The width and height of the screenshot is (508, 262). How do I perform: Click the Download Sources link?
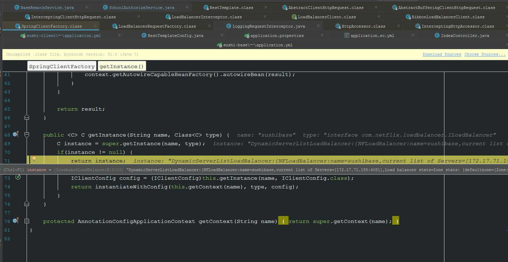click(442, 54)
